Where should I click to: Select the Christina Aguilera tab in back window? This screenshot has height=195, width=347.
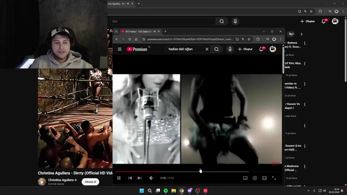point(117,4)
